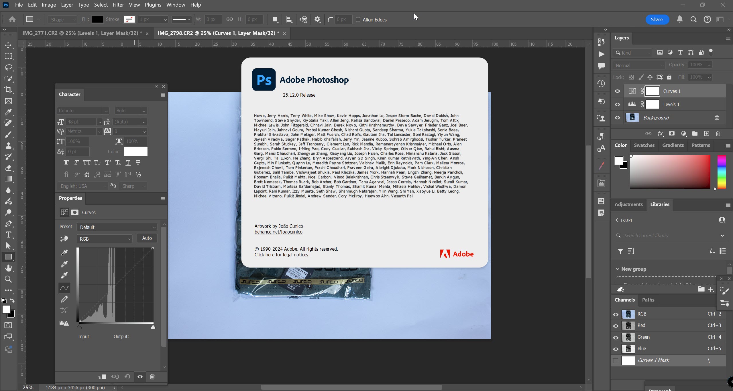Image resolution: width=733 pixels, height=391 pixels.
Task: Select the Horizontal Type tool
Action: (8, 235)
